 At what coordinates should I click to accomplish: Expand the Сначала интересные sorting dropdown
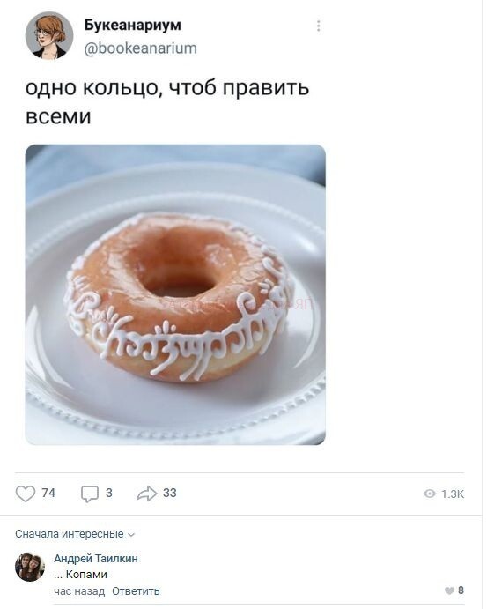(75, 534)
